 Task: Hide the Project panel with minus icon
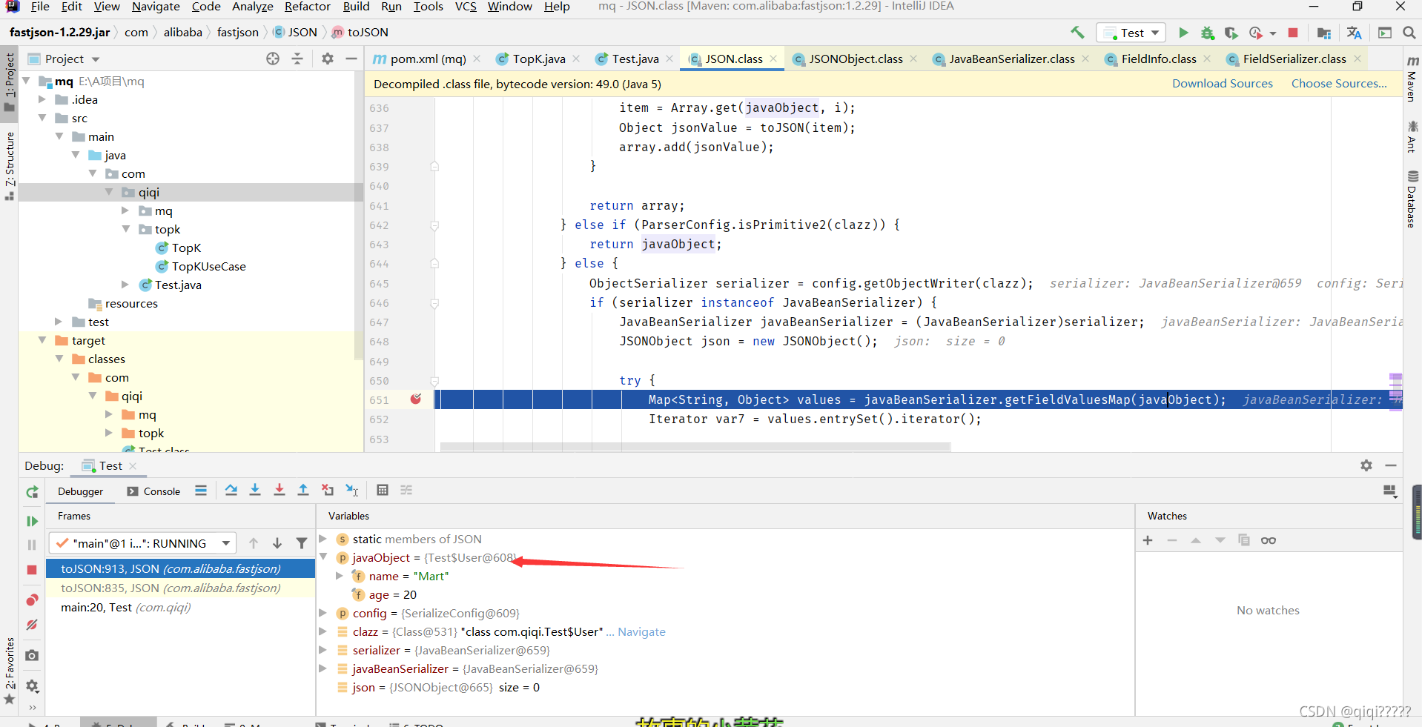click(x=351, y=59)
